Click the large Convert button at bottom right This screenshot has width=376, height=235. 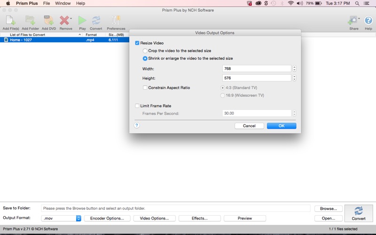click(359, 213)
